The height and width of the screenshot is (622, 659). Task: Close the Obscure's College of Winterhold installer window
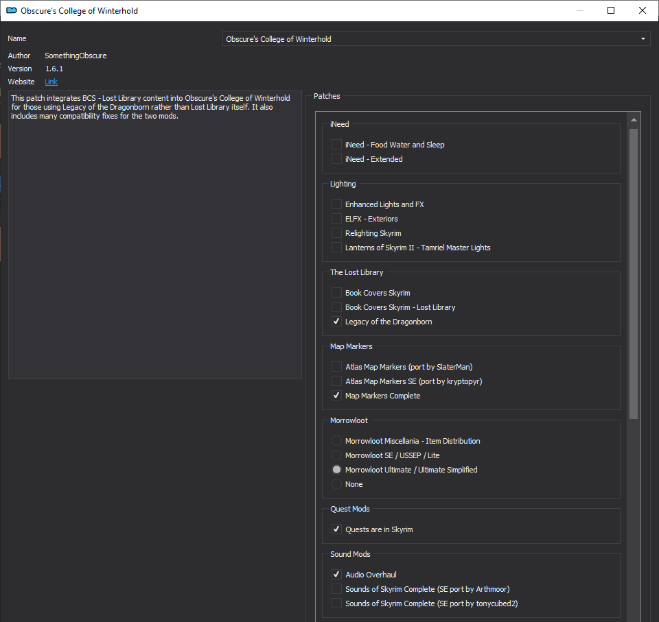(x=643, y=10)
